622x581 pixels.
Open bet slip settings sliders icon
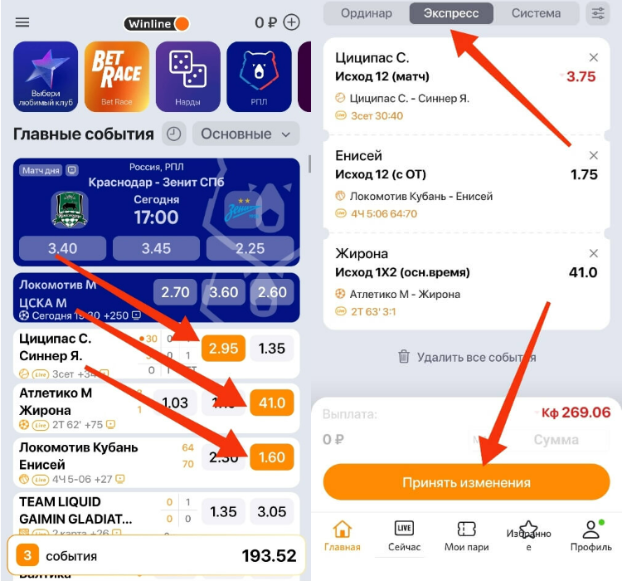[x=598, y=13]
